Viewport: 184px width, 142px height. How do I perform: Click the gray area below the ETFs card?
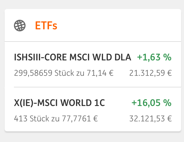[93, 137]
